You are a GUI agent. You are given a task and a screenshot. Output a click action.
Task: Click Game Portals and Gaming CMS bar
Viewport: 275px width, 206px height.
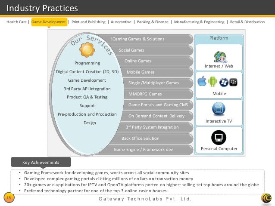[x=158, y=105]
